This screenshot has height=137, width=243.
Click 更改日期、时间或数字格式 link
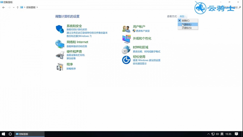point(146,51)
